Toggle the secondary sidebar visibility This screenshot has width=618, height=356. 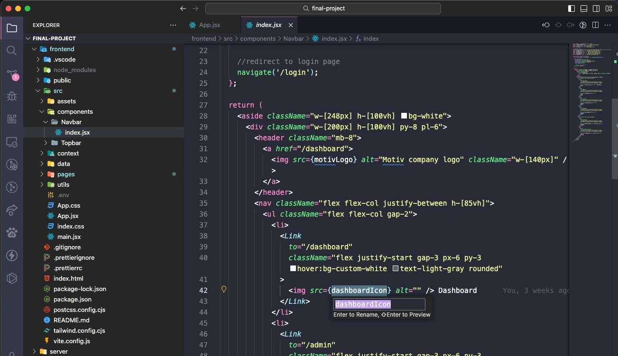595,8
